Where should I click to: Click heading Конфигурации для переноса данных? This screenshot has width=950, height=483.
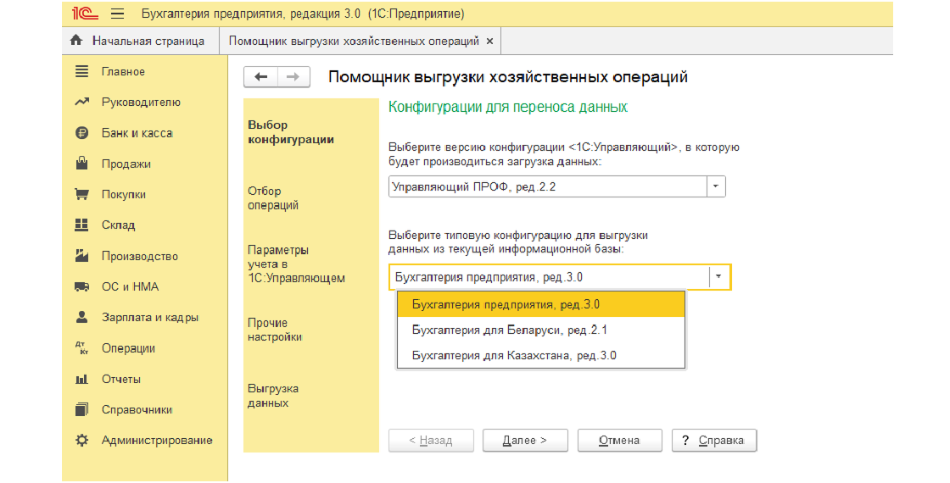tap(508, 108)
